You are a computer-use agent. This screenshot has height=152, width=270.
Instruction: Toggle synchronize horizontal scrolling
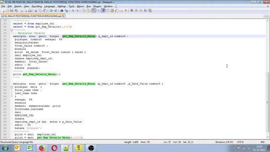(88, 11)
